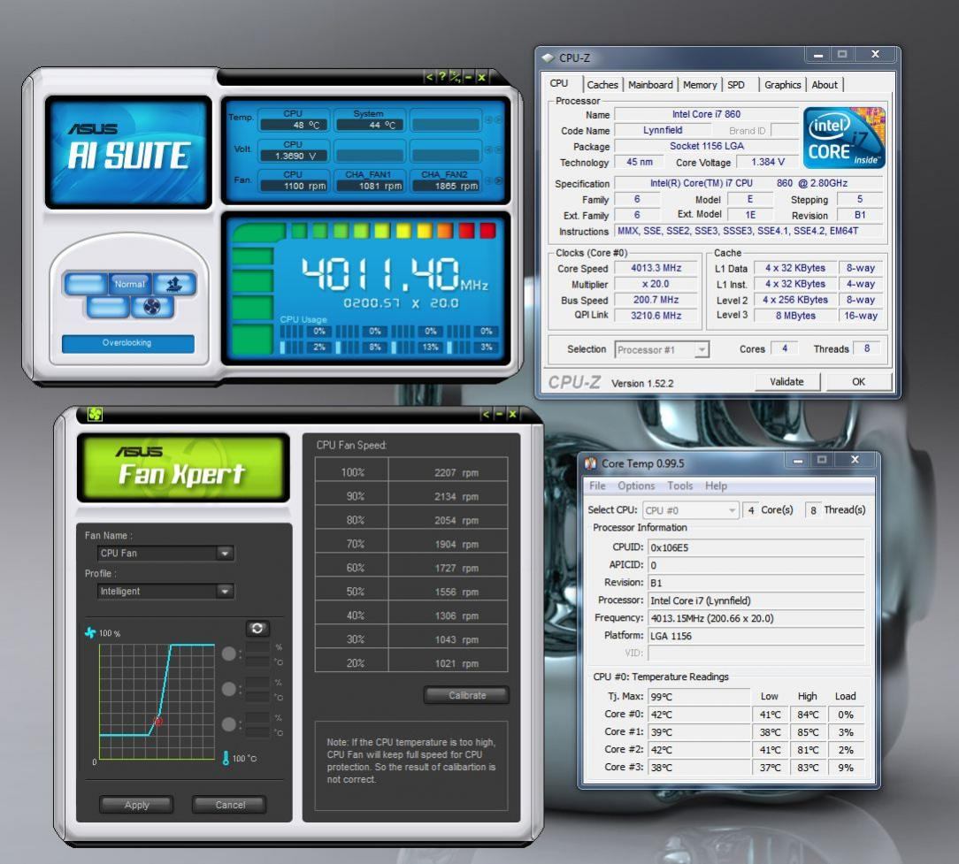
Task: Minimize the Fan Xpert window
Action: [x=500, y=414]
